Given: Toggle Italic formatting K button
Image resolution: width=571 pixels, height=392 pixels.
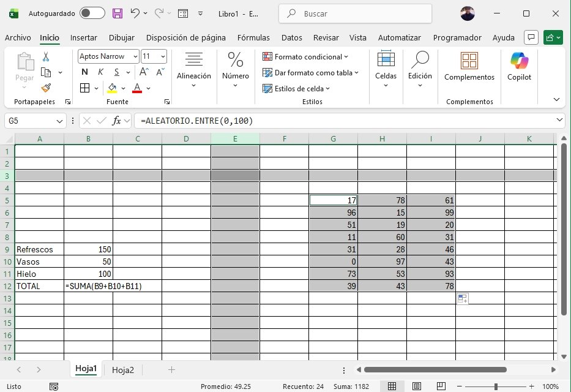Looking at the screenshot, I should [x=99, y=72].
